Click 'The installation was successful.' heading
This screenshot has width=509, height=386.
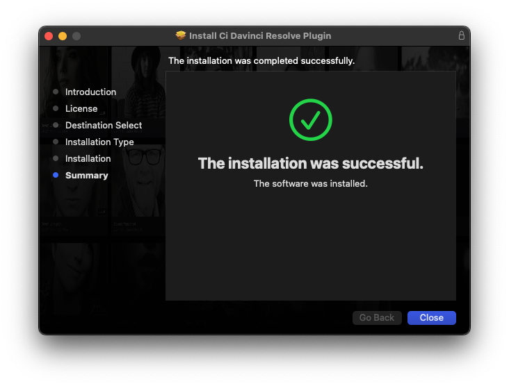click(x=311, y=163)
